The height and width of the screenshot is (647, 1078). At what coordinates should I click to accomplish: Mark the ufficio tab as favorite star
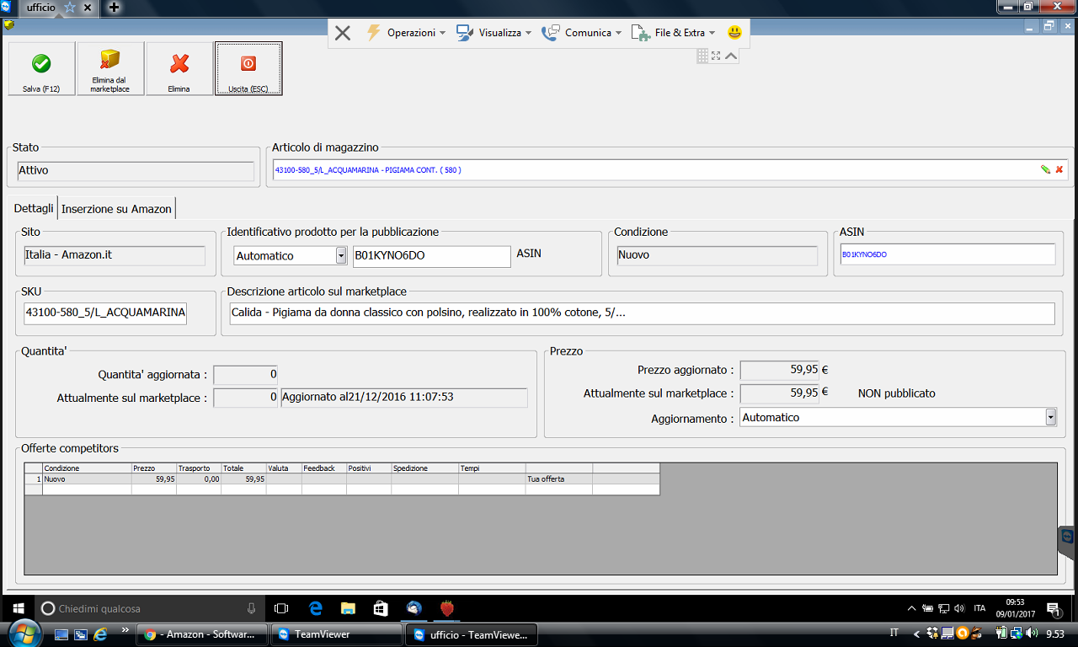click(x=70, y=8)
